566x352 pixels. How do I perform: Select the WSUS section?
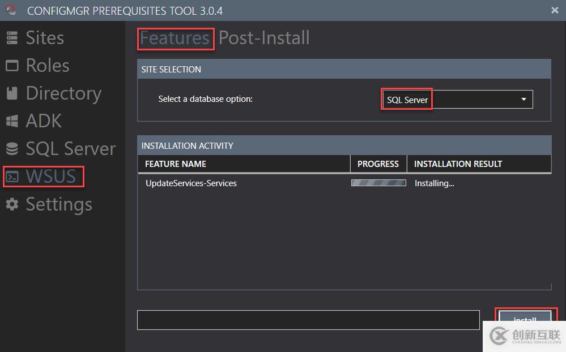click(x=50, y=177)
